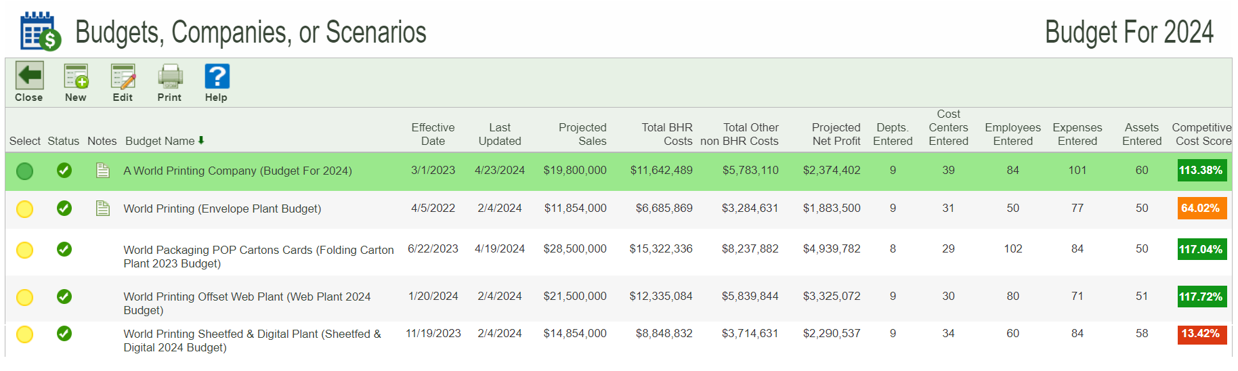Screen dimensions: 1238x371
Task: Open World Packaging POP Cartons Cards budget
Action: pos(259,257)
